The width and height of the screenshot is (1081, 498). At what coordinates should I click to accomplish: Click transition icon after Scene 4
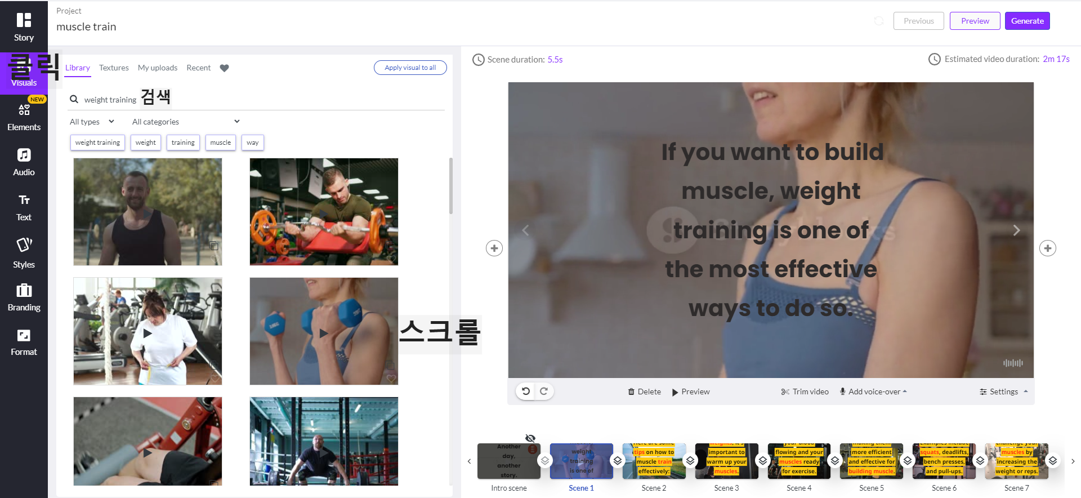pos(835,460)
